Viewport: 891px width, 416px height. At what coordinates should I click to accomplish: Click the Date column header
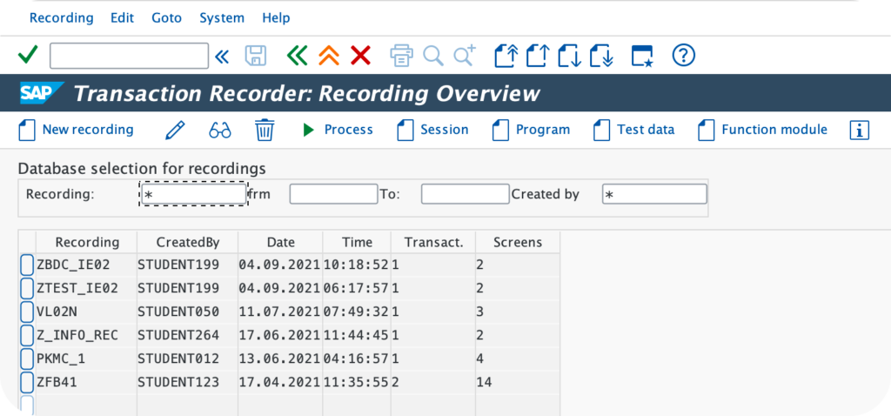[281, 243]
